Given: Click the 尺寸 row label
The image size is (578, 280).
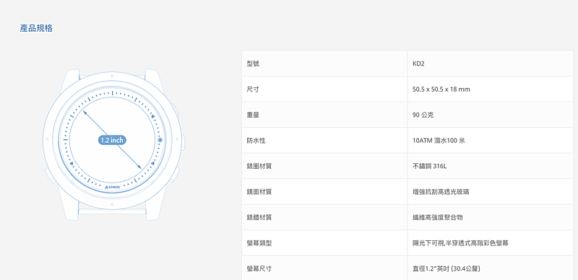Looking at the screenshot, I should coord(253,89).
